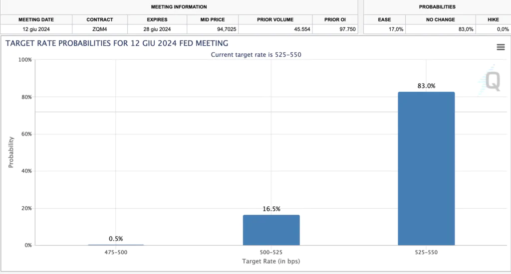Select the EXPIRES column header
This screenshot has width=511, height=274.
157,20
